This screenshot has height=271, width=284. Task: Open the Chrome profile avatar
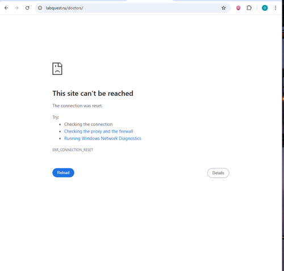point(265,8)
